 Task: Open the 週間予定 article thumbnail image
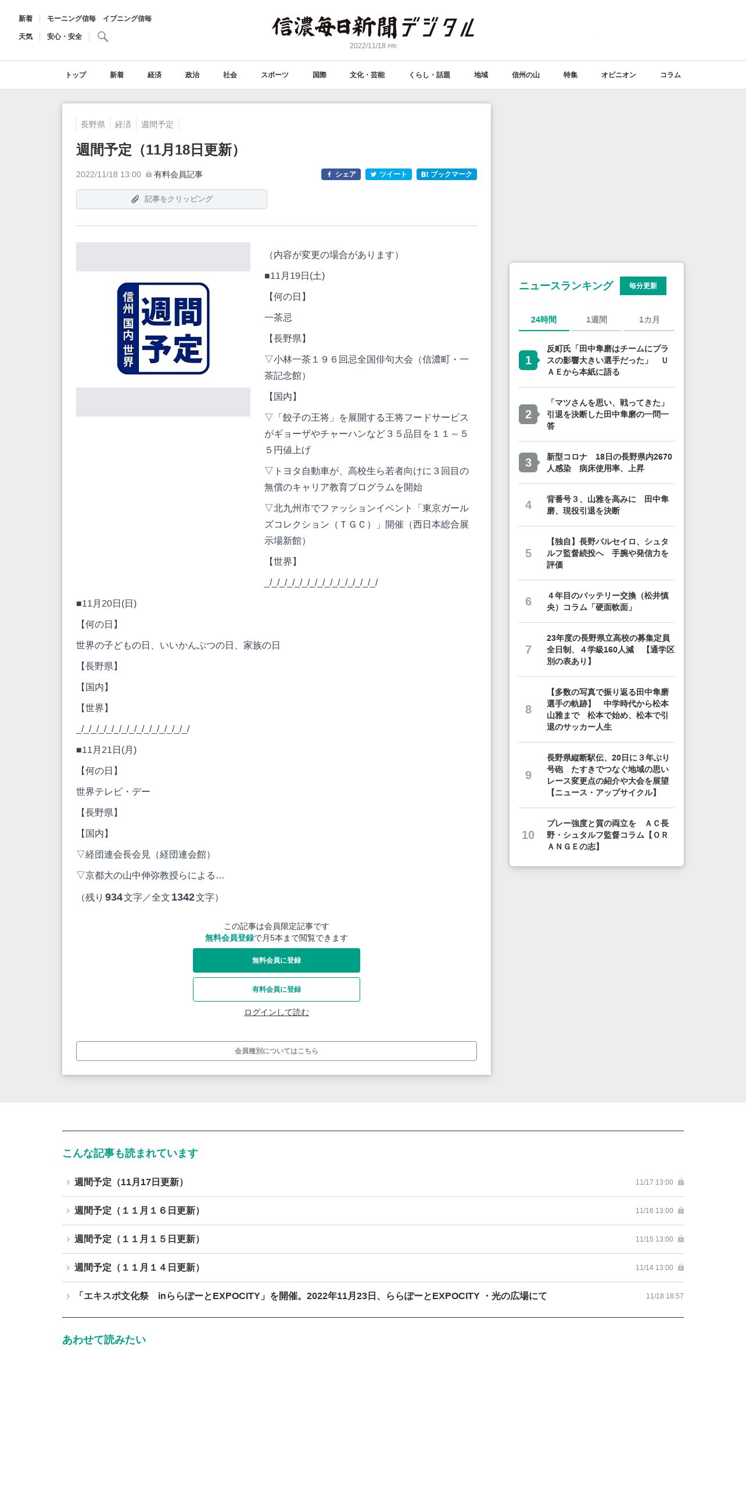click(x=163, y=329)
